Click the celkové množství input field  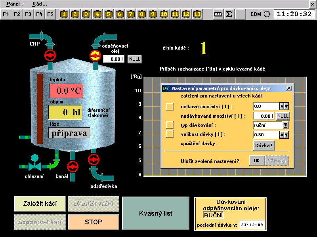(266, 106)
